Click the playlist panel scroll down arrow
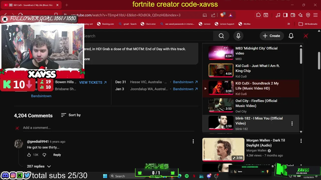321x180 pixels. [301, 132]
